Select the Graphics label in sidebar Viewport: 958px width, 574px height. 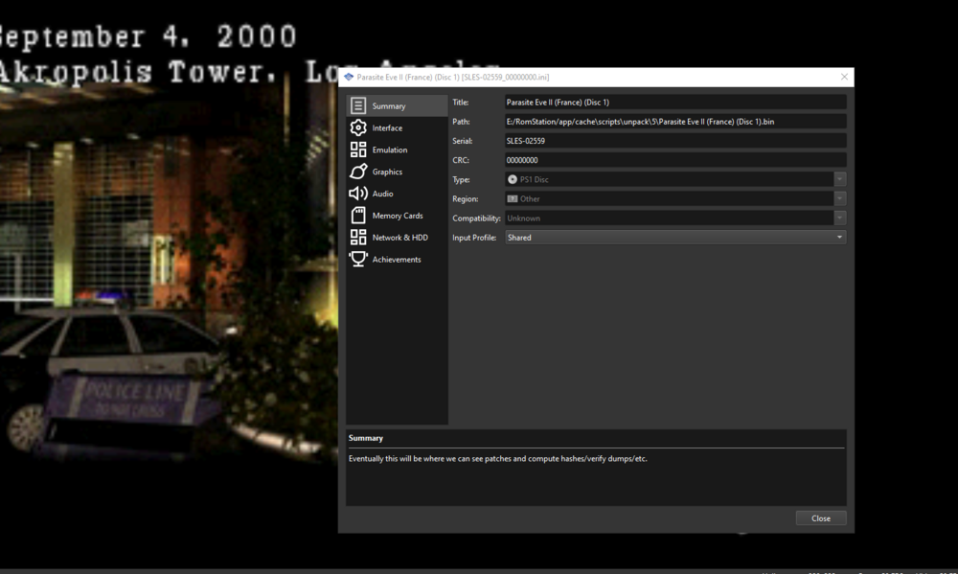(x=387, y=172)
